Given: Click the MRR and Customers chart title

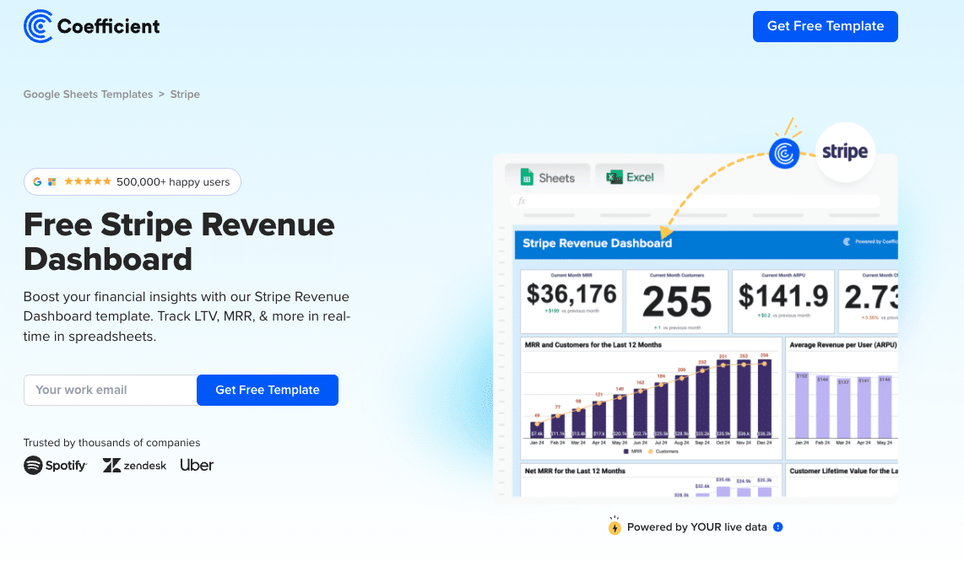Looking at the screenshot, I should (x=593, y=345).
